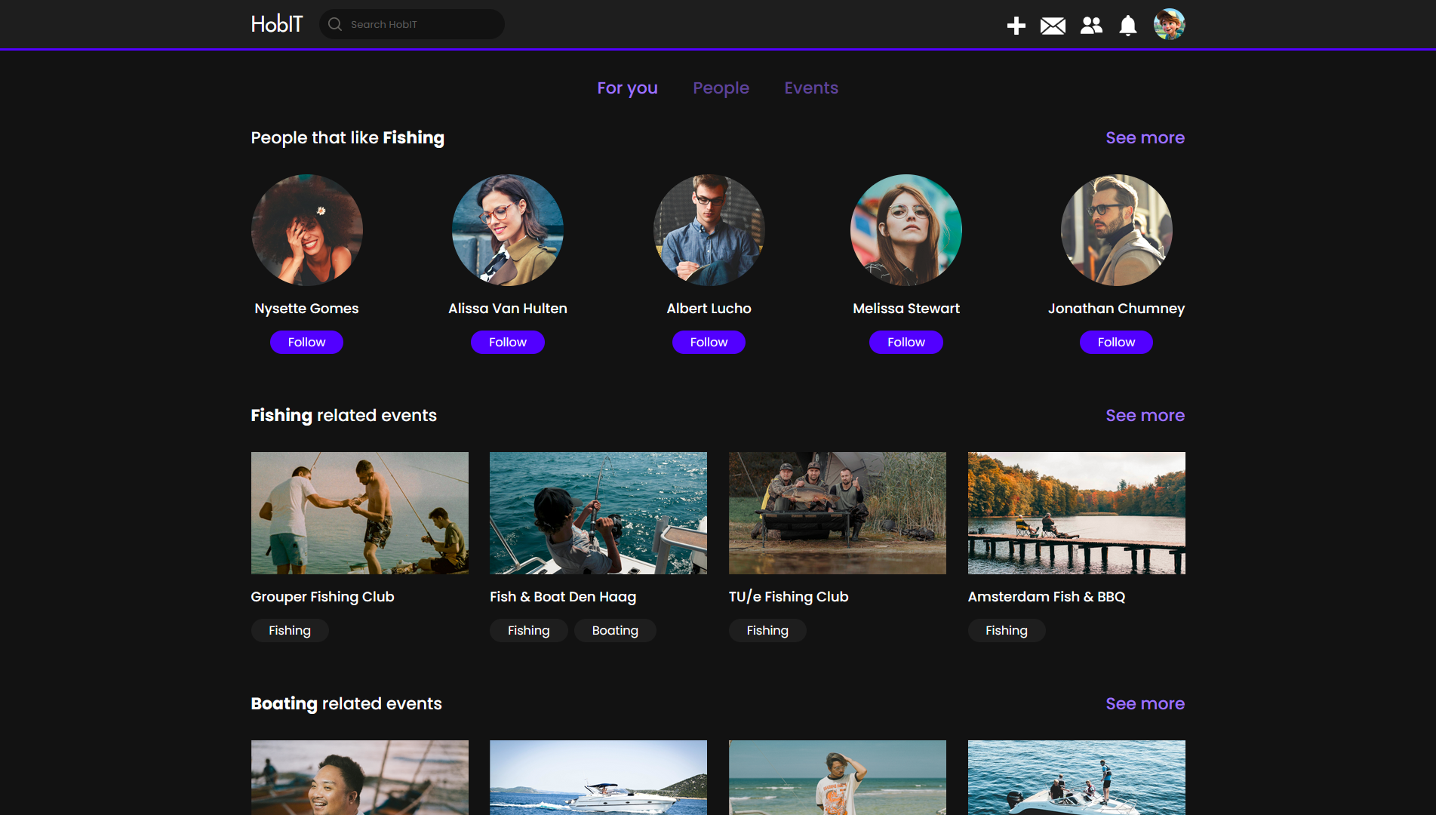Viewport: 1436px width, 815px height.
Task: Select Boating tag on Fish & Boat Den Haag
Action: click(615, 631)
